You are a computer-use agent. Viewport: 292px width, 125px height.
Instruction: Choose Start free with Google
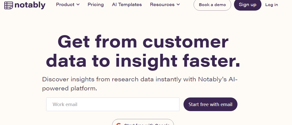[x=146, y=124]
